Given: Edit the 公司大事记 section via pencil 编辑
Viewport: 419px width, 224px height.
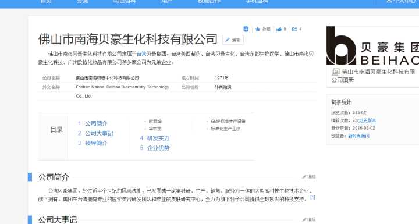Looking at the screenshot, I should click(x=309, y=219).
